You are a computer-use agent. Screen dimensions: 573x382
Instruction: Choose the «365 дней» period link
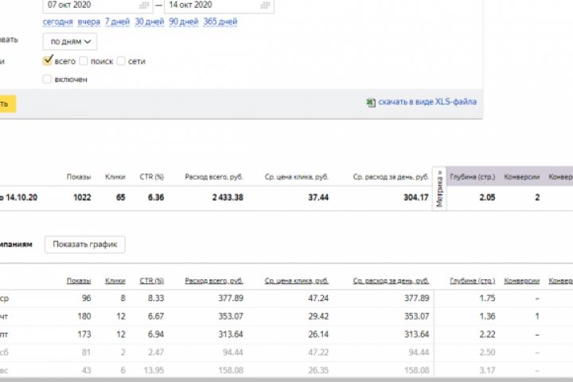pos(220,21)
